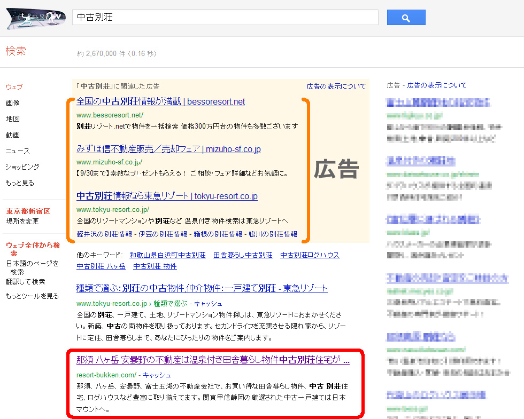Switch to 画像 results
This screenshot has width=524, height=419.
coord(13,102)
